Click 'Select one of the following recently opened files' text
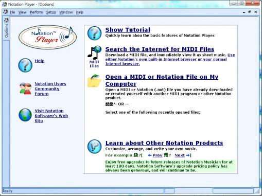Image resolution: width=262 pixels, height=196 pixels. [x=153, y=113]
